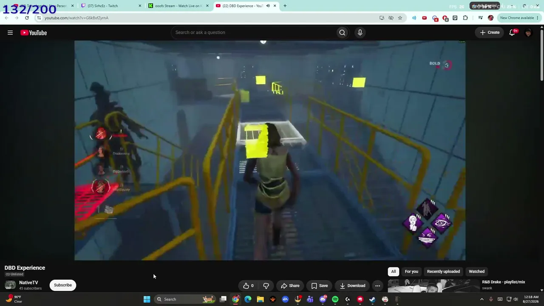This screenshot has height=306, width=544.
Task: Close the ooofs Stream tab
Action: point(207,6)
